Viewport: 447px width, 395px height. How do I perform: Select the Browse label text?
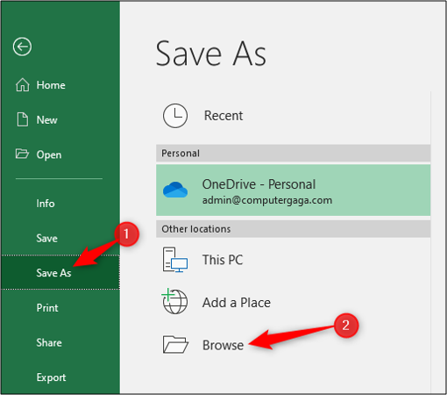coord(223,345)
